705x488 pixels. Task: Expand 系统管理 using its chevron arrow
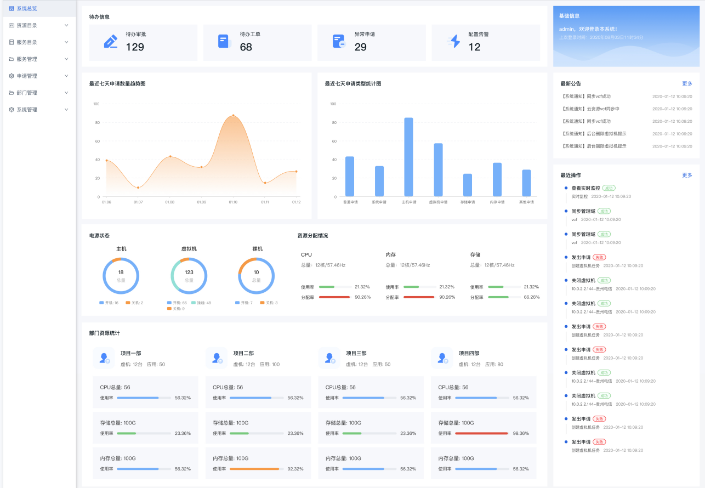[66, 110]
